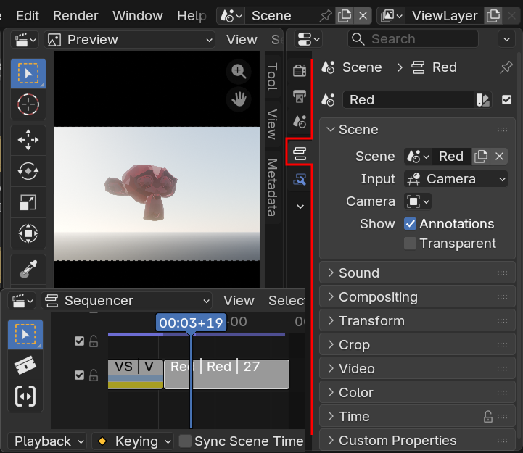Screen dimensions: 523x453
Task: Select the Slip tool in sequencer toolbar
Action: [25, 396]
